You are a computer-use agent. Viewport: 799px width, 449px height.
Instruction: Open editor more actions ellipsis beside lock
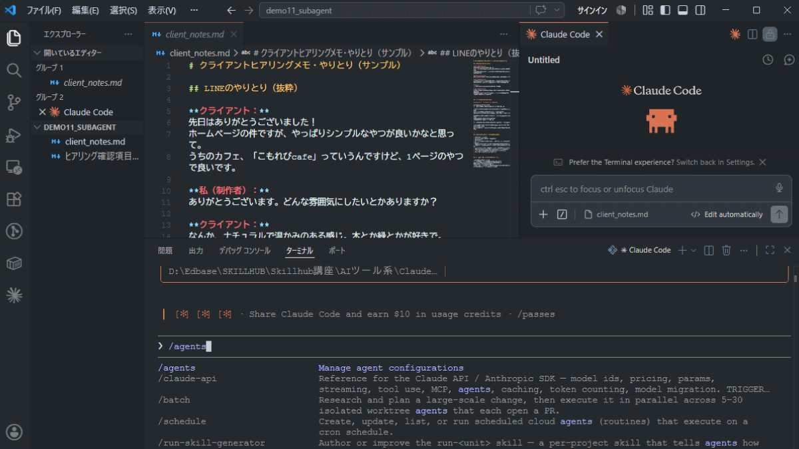coord(787,34)
